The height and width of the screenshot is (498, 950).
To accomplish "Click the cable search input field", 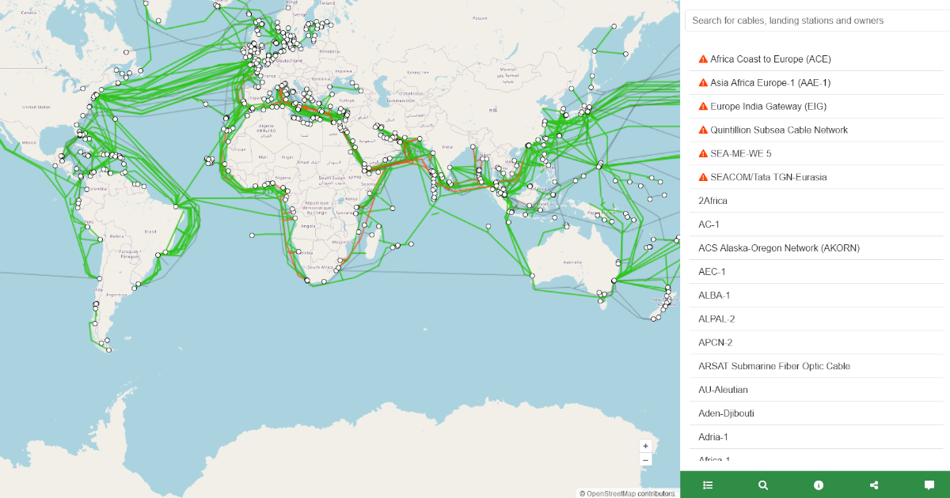I will (x=815, y=20).
